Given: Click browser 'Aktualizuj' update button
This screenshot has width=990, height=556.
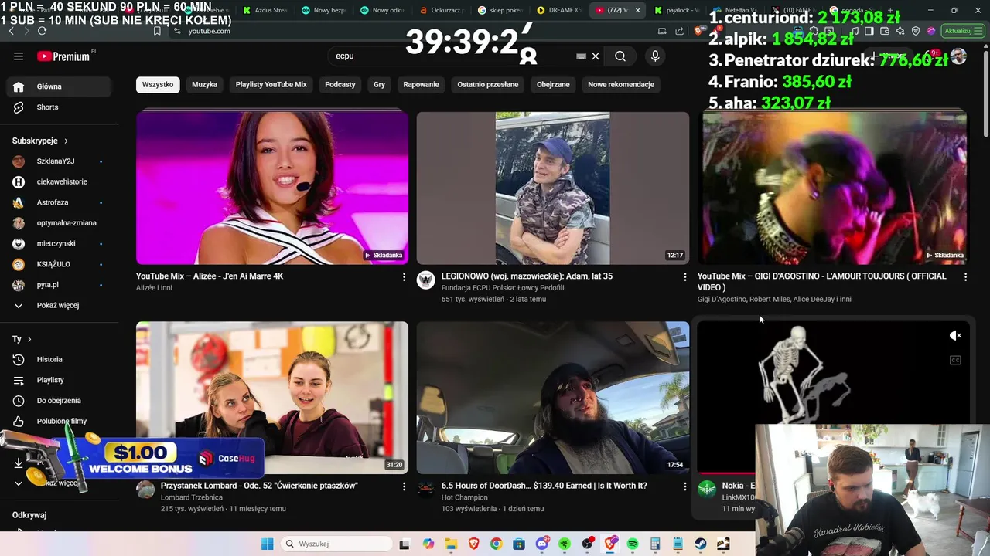Looking at the screenshot, I should pyautogui.click(x=961, y=31).
